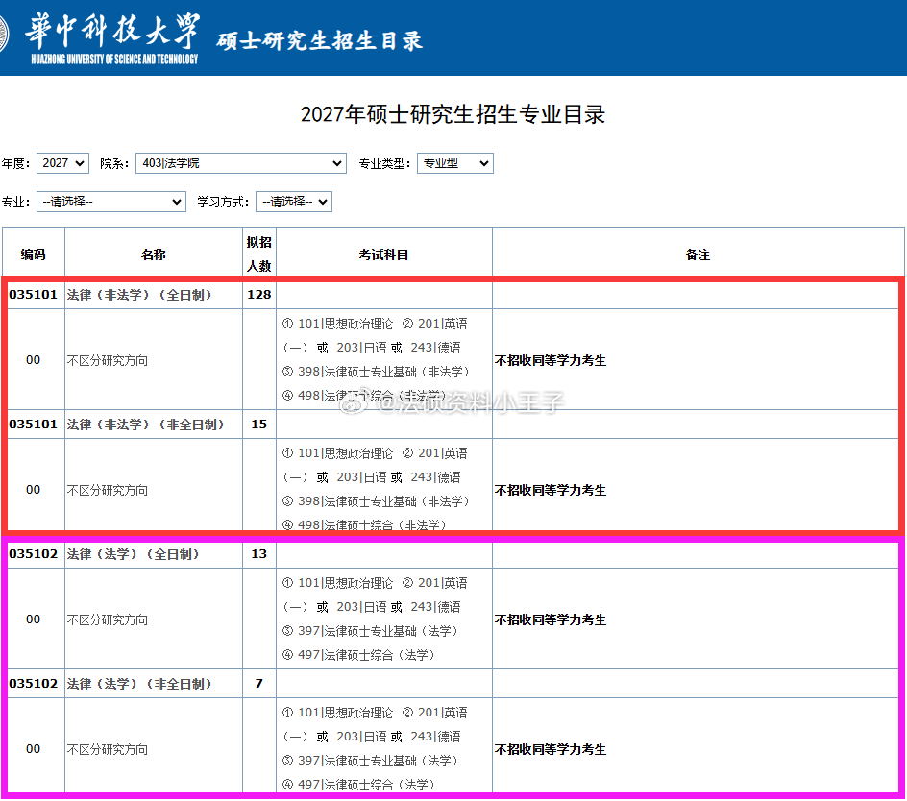Click the 硕士研究生招生目录 header text
The height and width of the screenshot is (801, 907).
tap(319, 41)
